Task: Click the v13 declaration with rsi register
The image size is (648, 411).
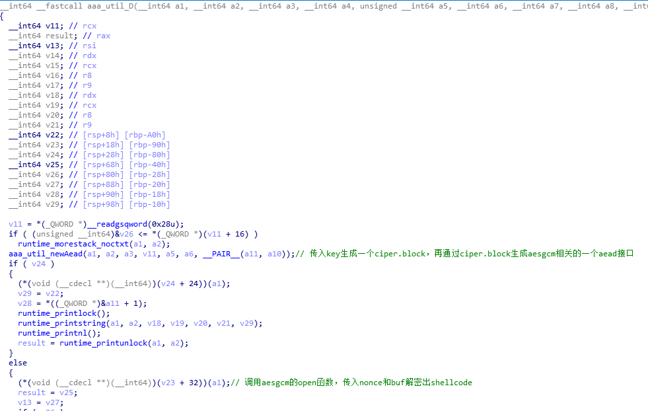Action: pos(52,46)
